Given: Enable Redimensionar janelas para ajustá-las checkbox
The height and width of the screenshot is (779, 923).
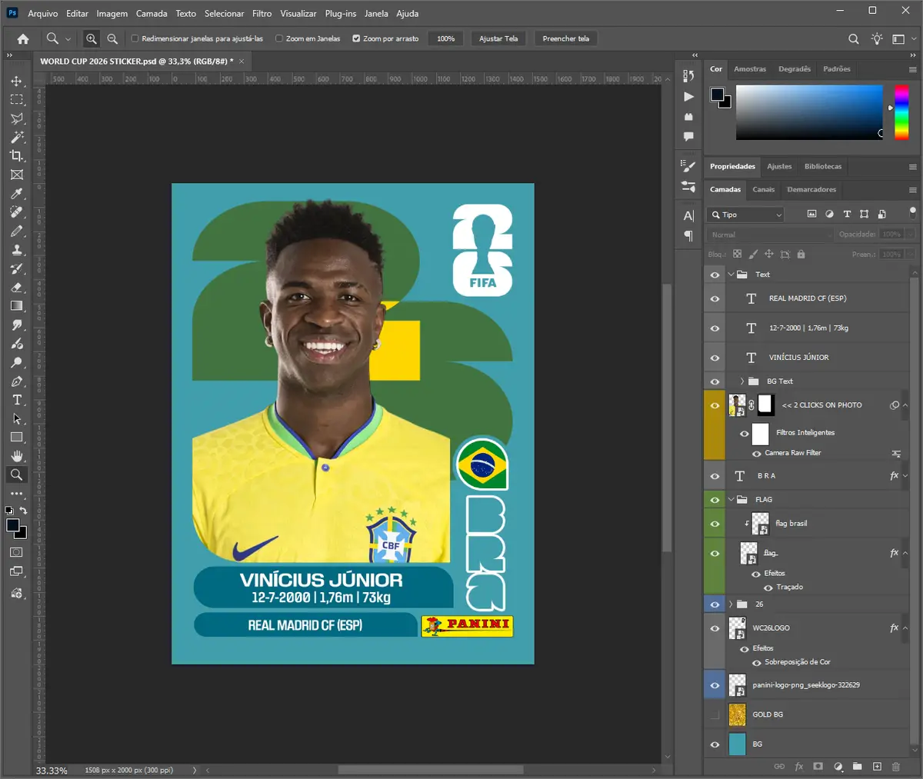Looking at the screenshot, I should 135,38.
